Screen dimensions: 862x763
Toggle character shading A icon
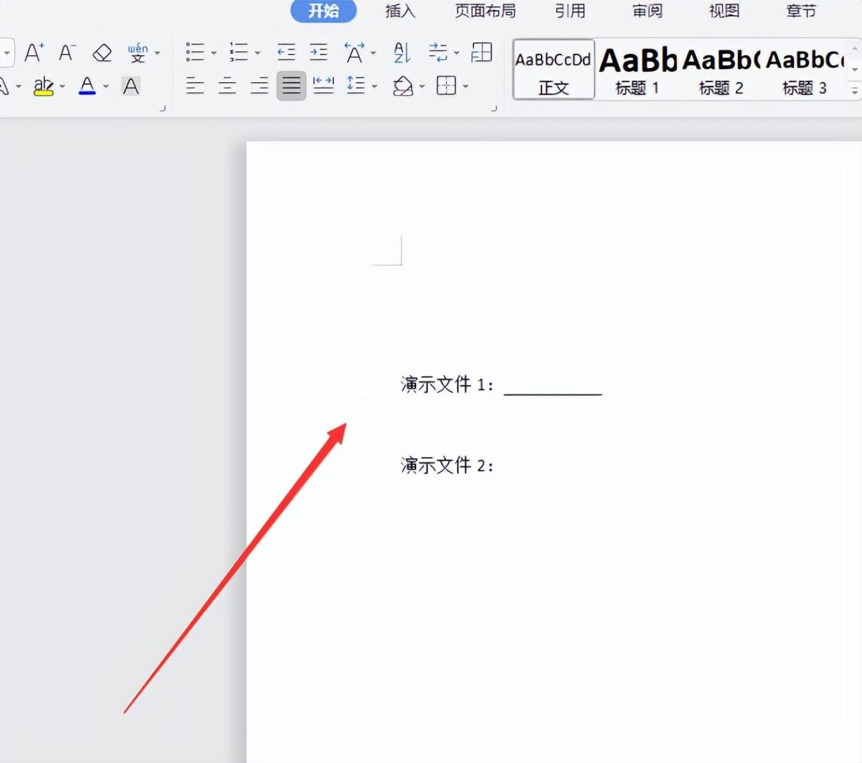131,86
